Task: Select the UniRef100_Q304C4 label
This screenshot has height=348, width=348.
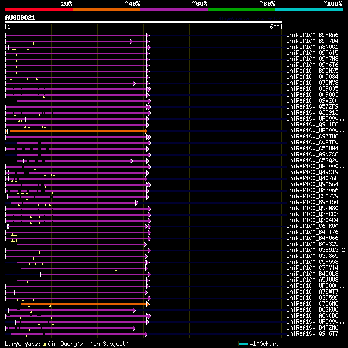Action: point(312,220)
